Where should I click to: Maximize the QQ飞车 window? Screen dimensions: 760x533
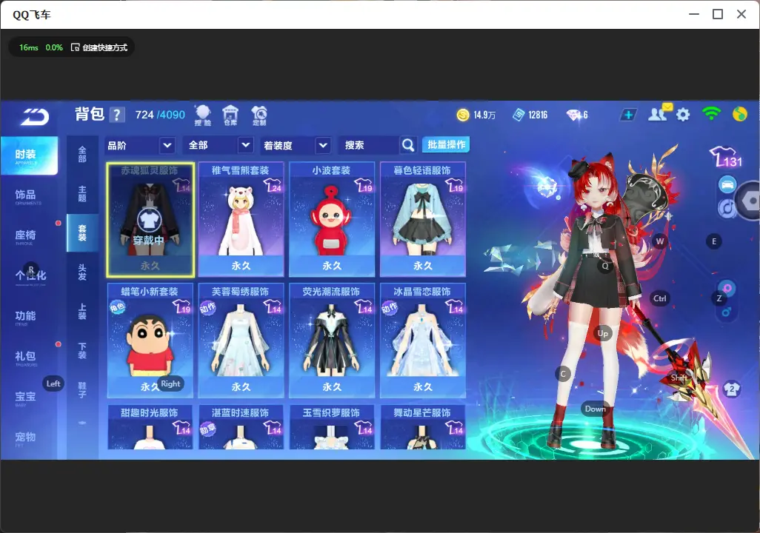[718, 14]
